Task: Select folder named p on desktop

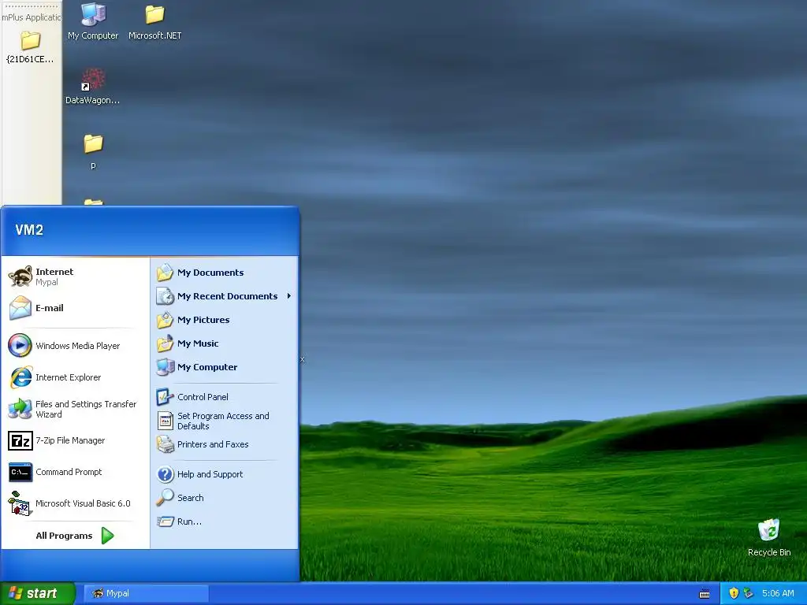Action: pyautogui.click(x=93, y=151)
